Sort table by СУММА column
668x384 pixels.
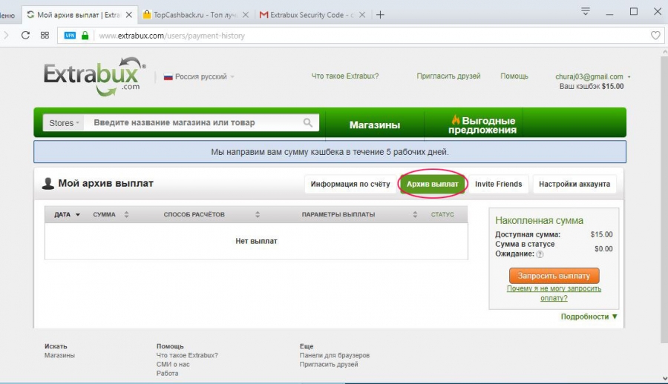coord(111,214)
